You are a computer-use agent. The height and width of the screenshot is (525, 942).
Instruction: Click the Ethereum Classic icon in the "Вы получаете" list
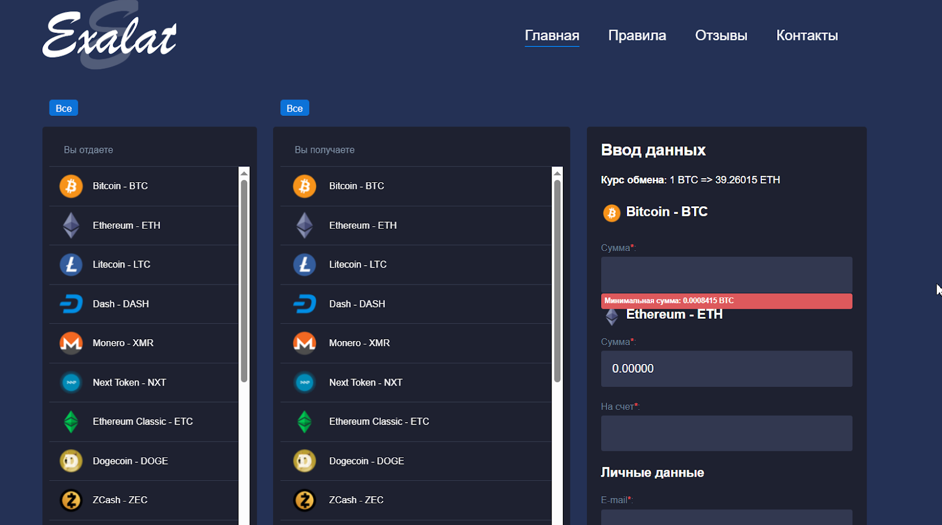click(x=304, y=422)
